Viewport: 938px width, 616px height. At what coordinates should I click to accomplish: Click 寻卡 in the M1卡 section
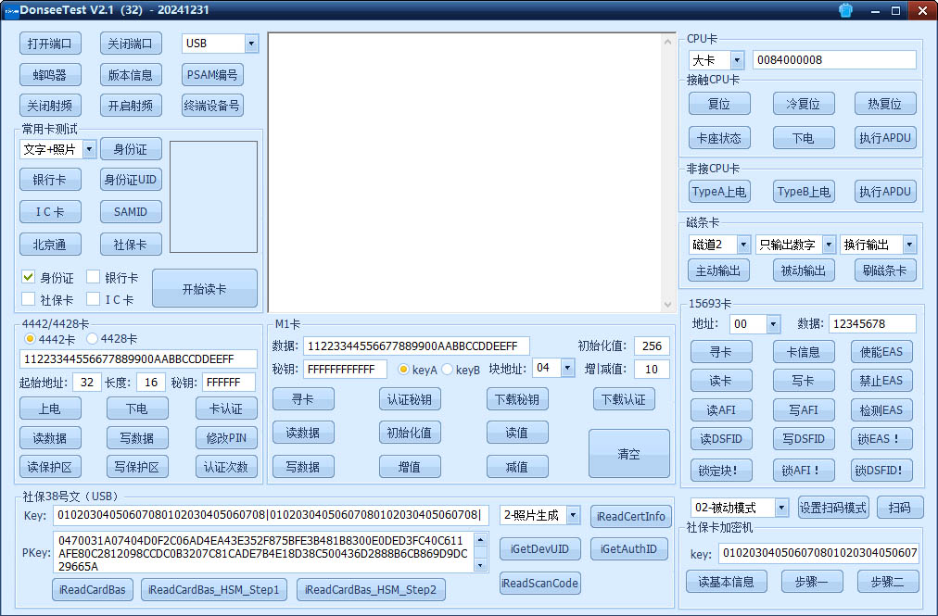304,399
